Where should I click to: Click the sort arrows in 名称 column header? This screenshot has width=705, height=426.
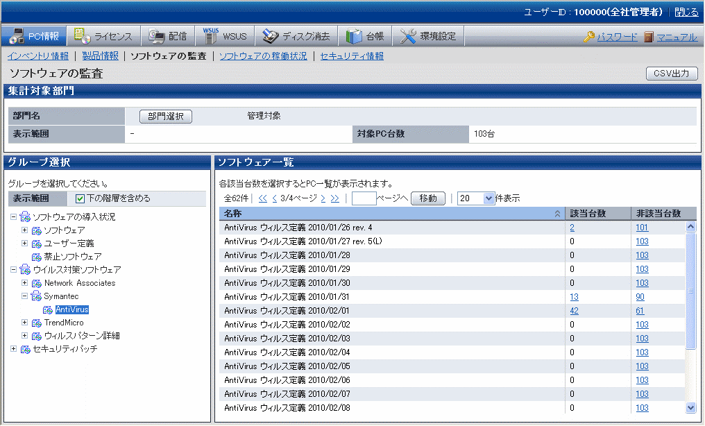tap(557, 214)
